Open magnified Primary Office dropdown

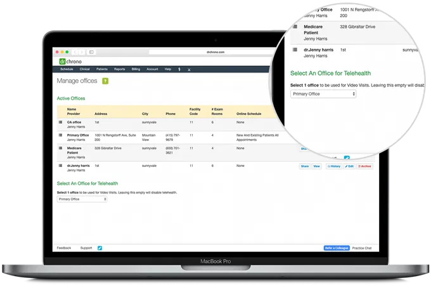click(x=323, y=94)
